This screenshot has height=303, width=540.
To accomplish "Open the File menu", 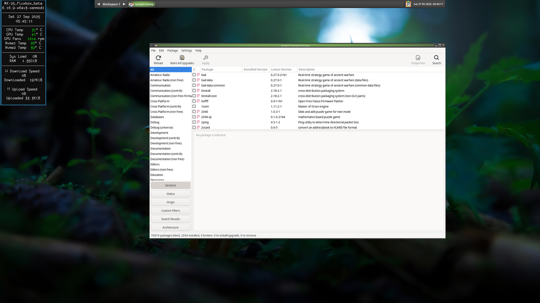I will [154, 50].
